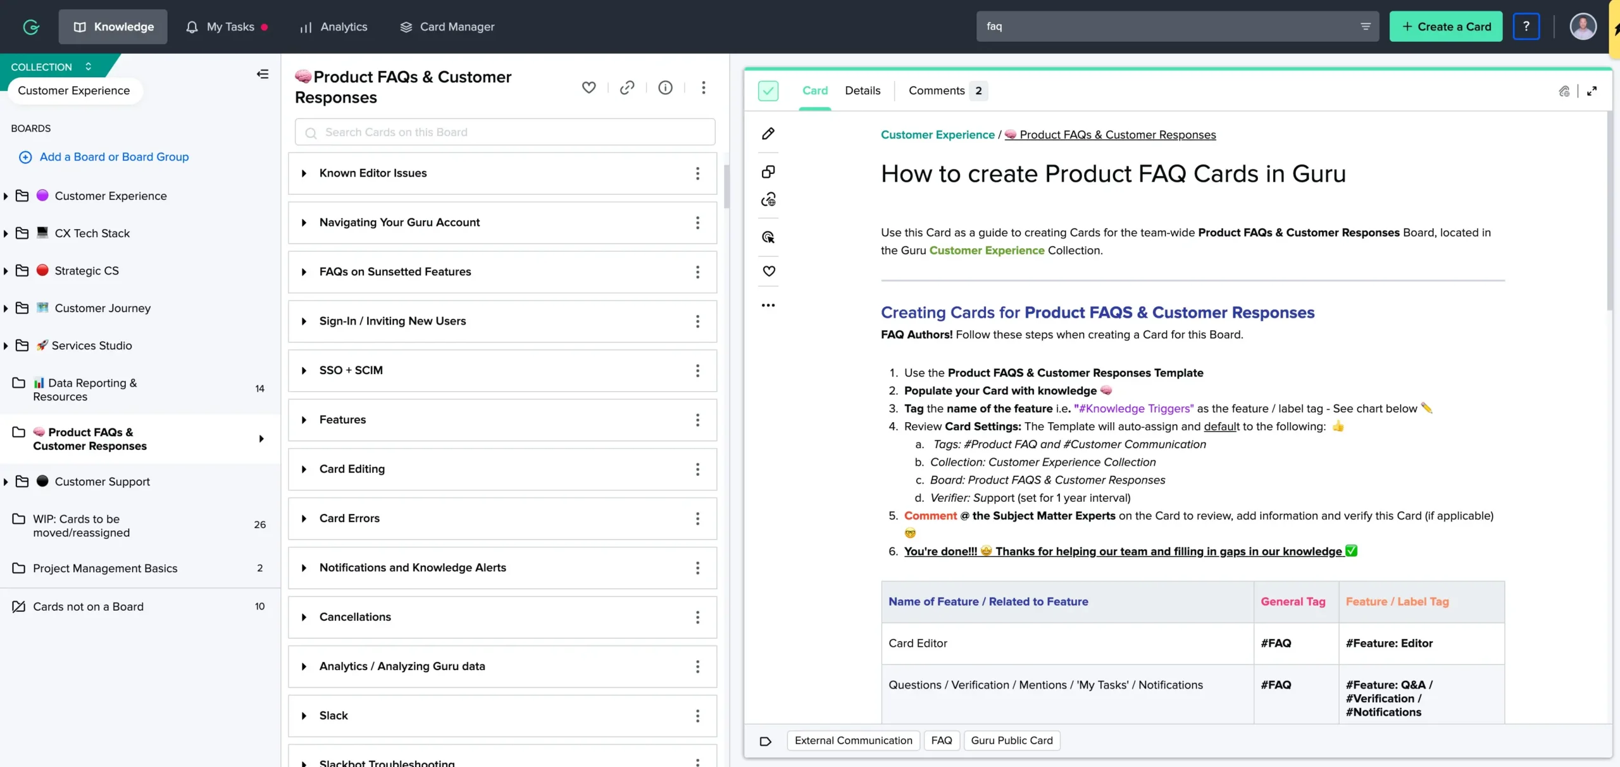Screen dimensions: 1620x767
Task: Click the Guru logo
Action: pos(30,26)
